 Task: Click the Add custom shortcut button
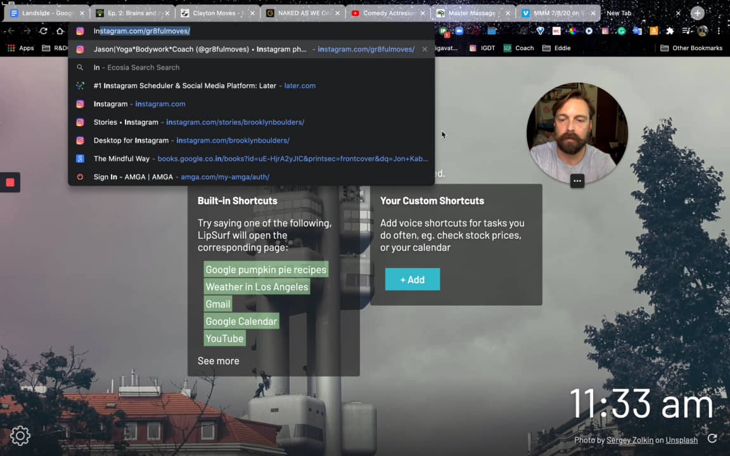pos(413,279)
